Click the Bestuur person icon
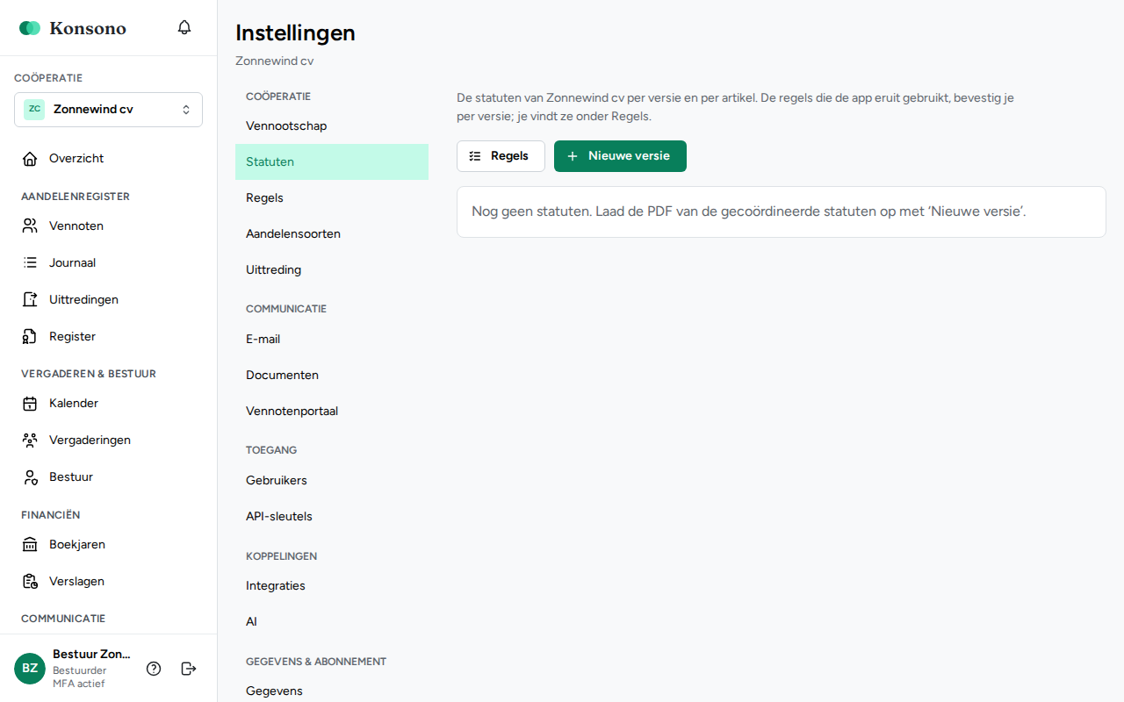This screenshot has height=702, width=1124. [x=30, y=477]
